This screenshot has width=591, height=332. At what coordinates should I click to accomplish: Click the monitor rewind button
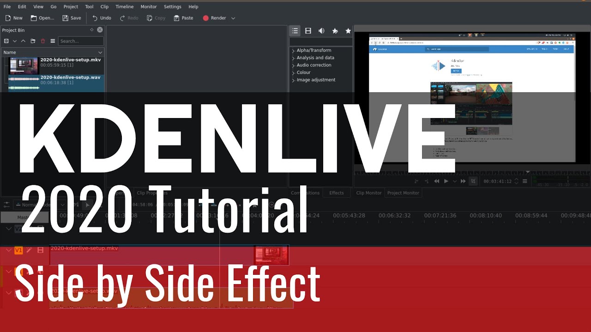[x=437, y=181]
